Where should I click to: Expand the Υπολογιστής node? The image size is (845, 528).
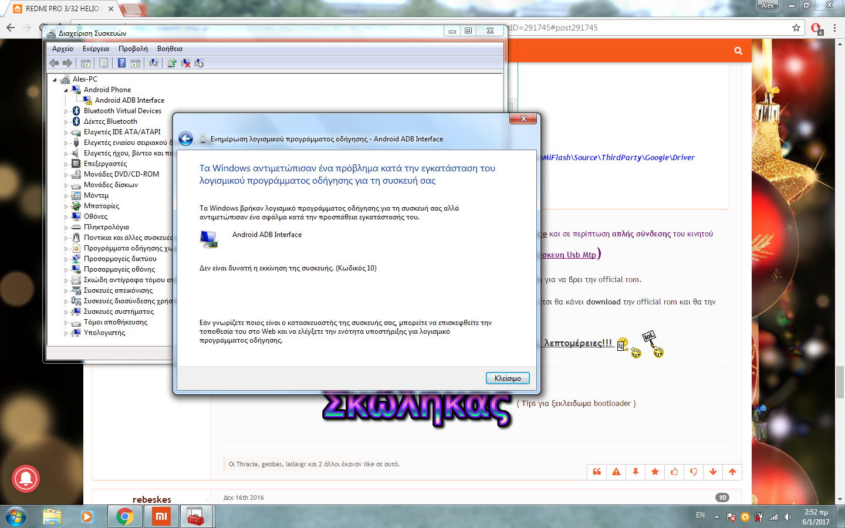click(x=66, y=333)
